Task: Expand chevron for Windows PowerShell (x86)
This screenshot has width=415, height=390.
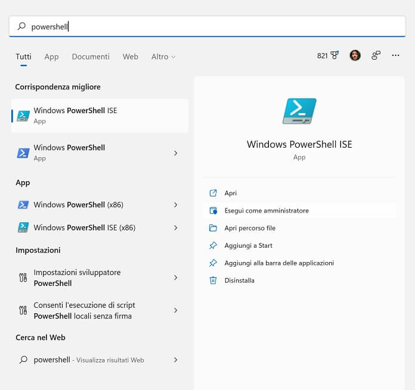Action: 175,205
